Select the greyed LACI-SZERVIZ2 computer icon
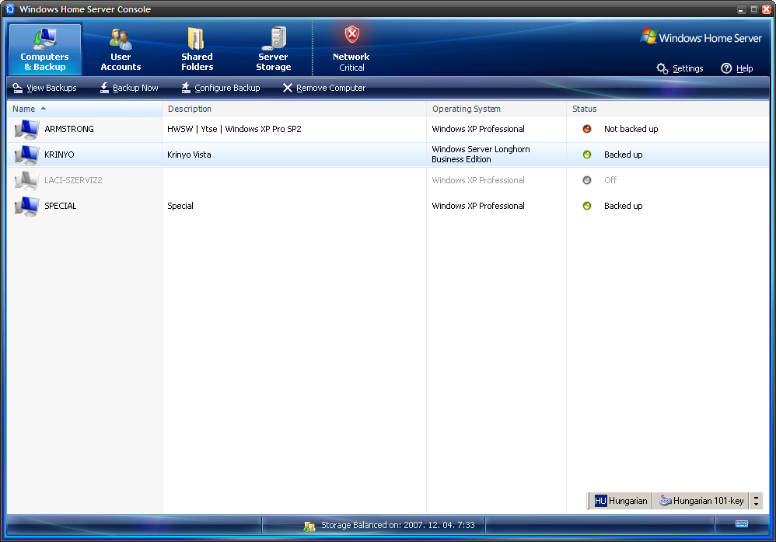The image size is (776, 542). coord(26,181)
